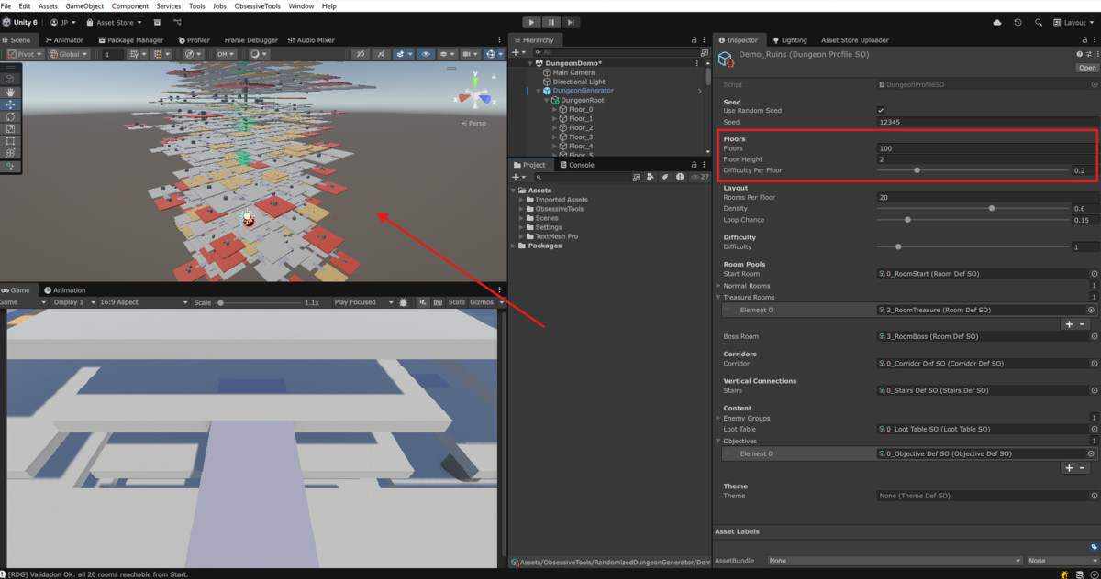This screenshot has height=579, width=1101.
Task: Select the Hand tool in Scene toolbar
Action: pos(10,92)
